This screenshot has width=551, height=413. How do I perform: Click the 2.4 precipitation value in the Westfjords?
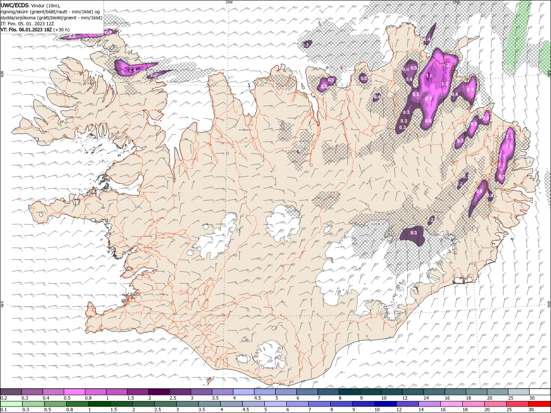coord(132,69)
